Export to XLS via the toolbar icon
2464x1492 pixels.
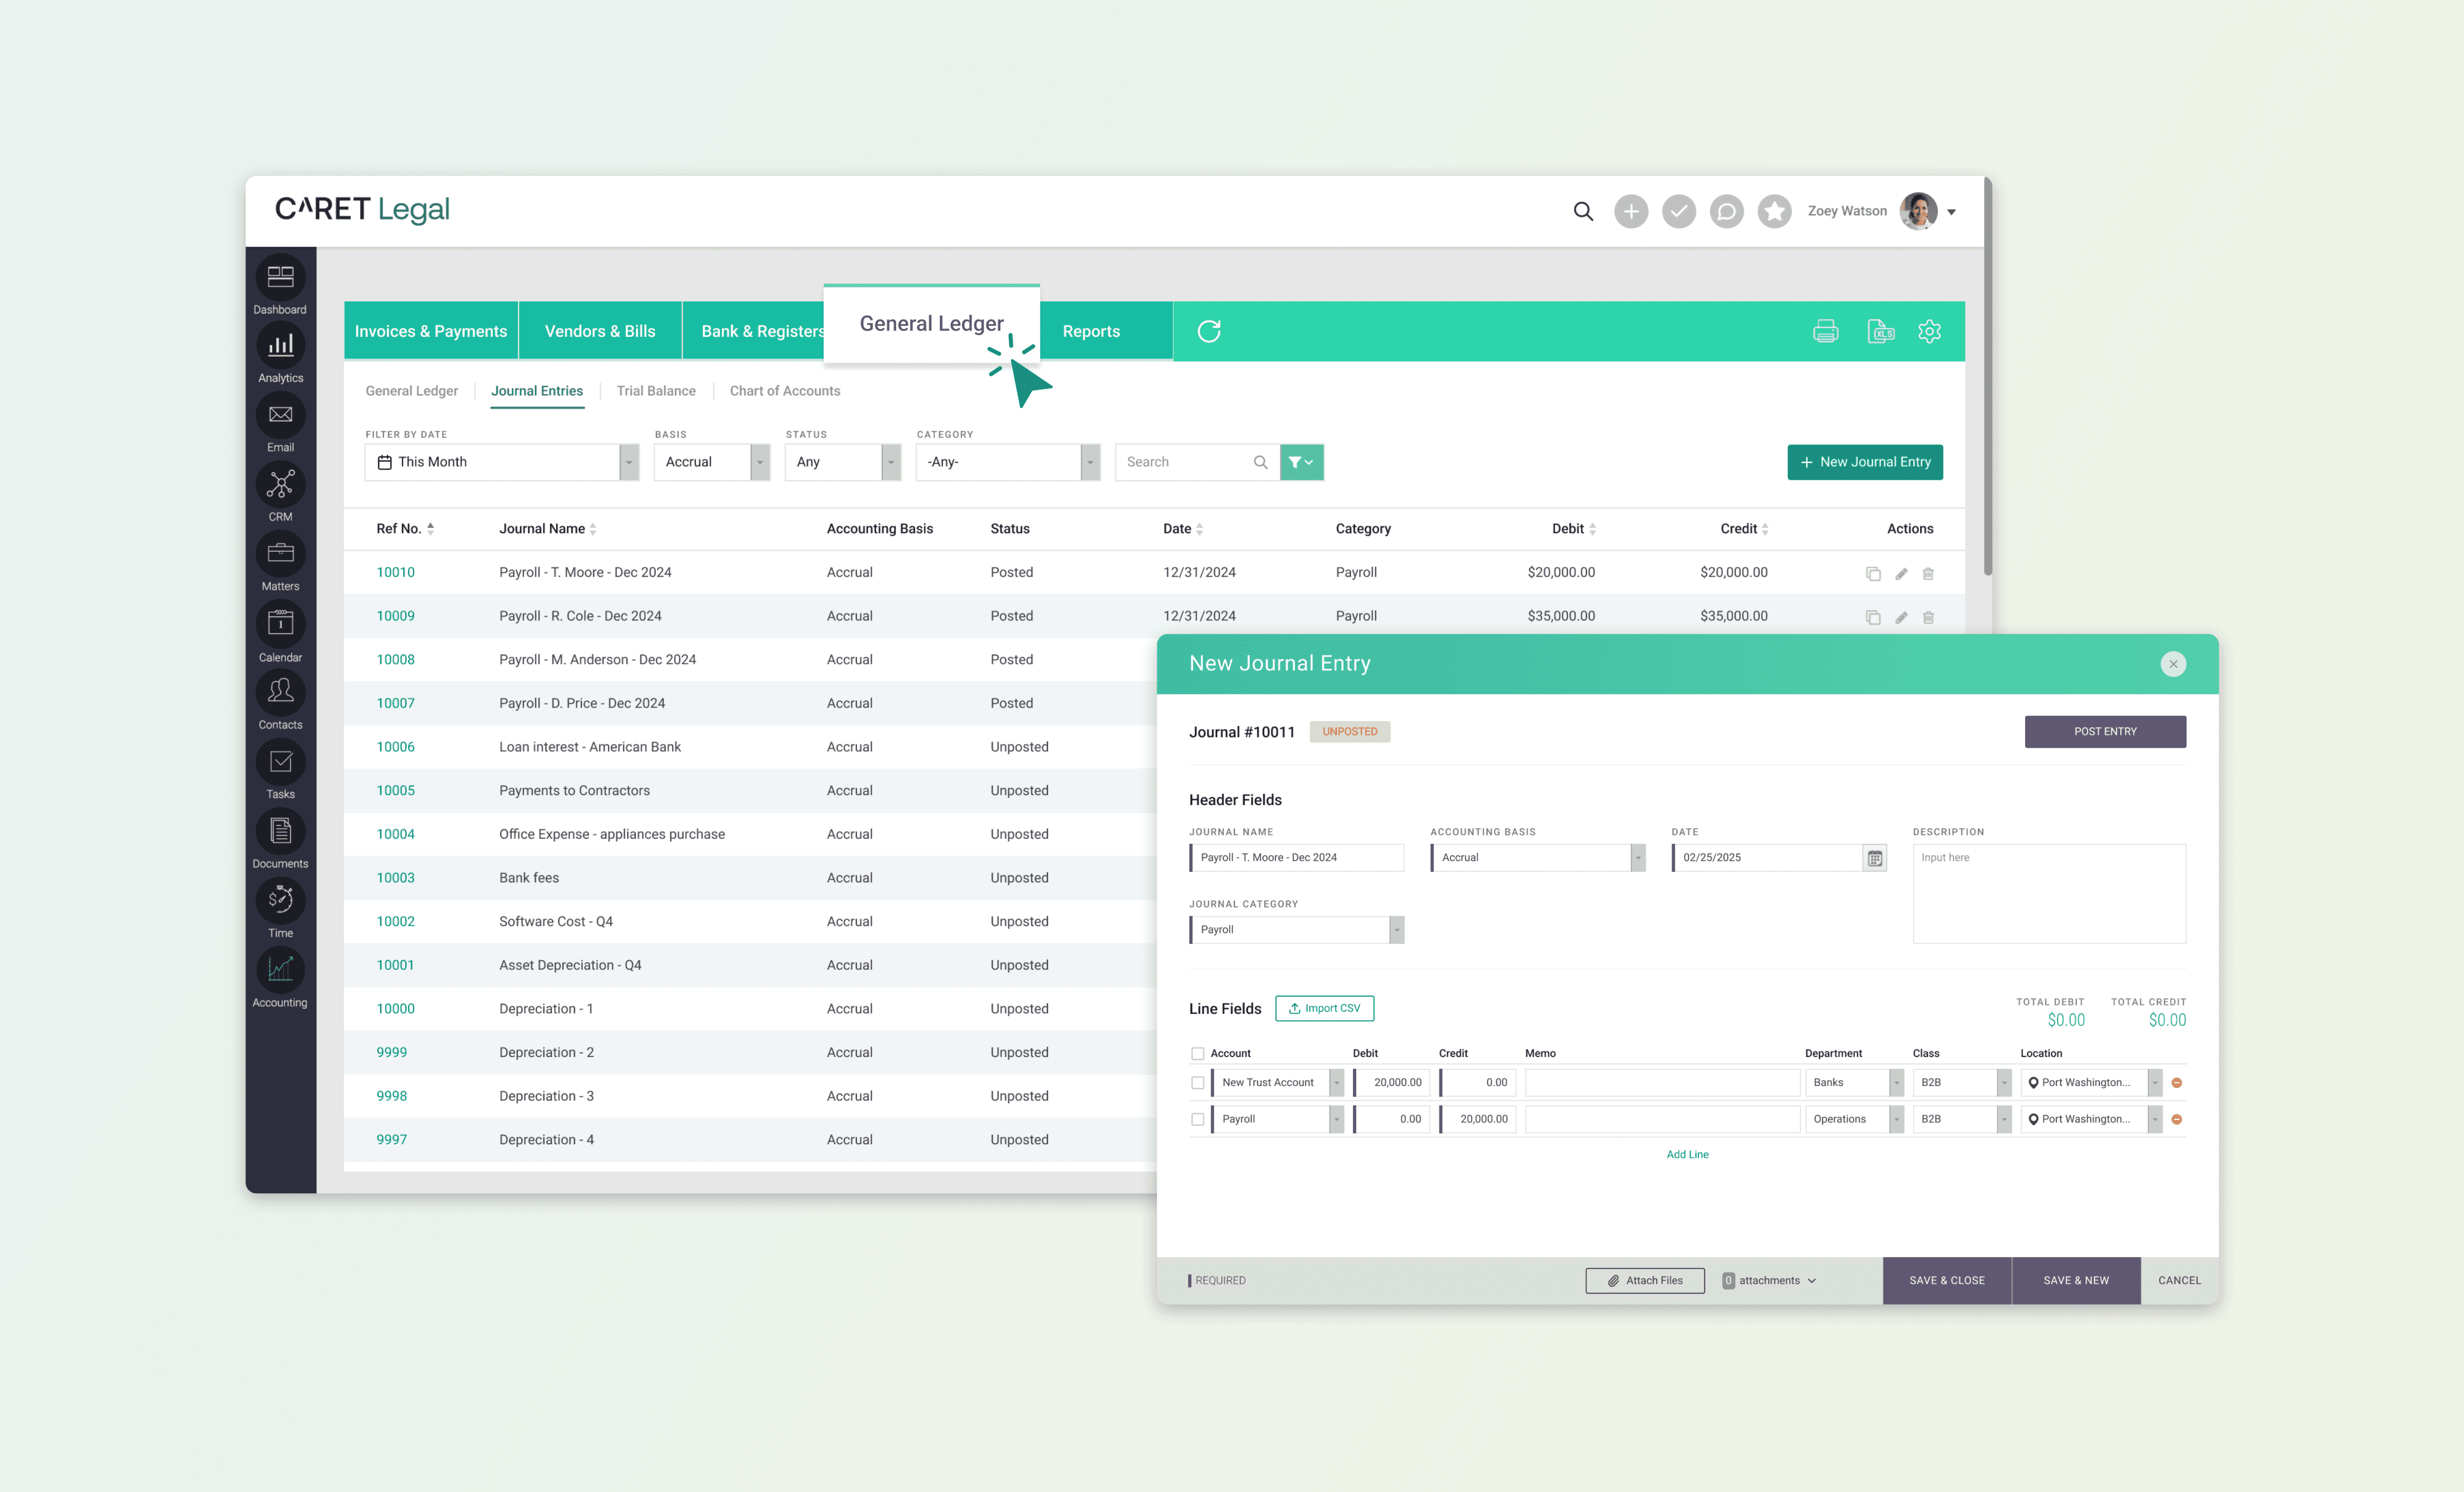tap(1880, 331)
